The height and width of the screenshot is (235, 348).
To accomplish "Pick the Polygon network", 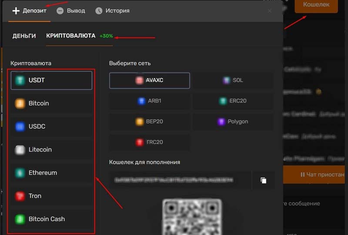I will (233, 121).
